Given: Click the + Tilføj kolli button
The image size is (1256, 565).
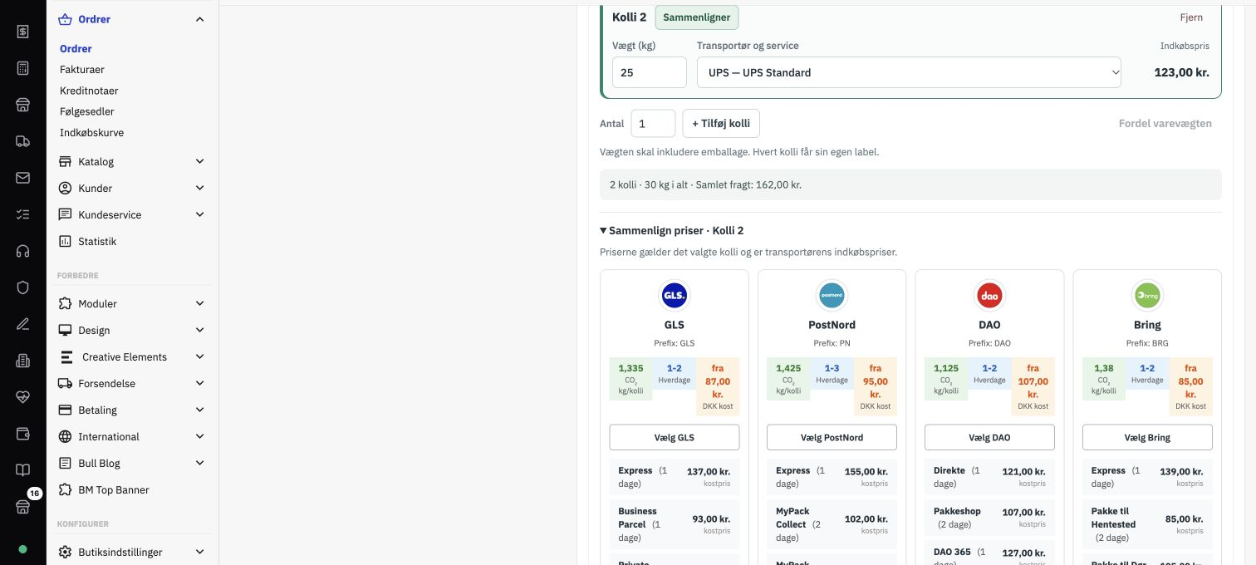Looking at the screenshot, I should coord(721,123).
